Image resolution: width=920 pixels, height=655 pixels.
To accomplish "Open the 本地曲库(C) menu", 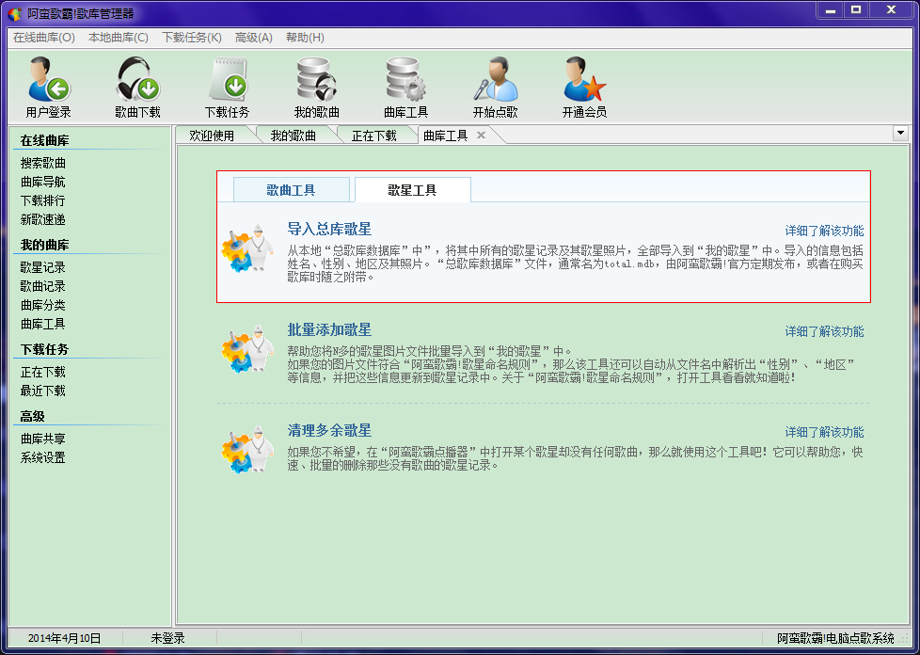I will click(118, 38).
